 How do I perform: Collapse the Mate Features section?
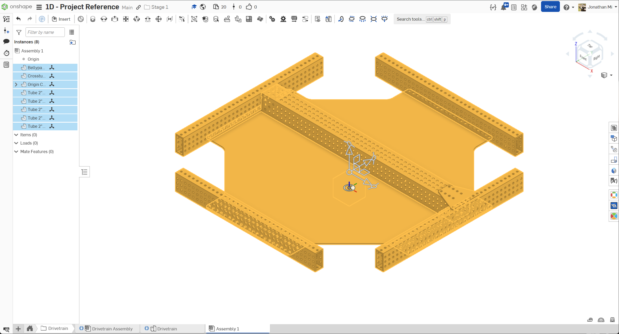pyautogui.click(x=16, y=152)
